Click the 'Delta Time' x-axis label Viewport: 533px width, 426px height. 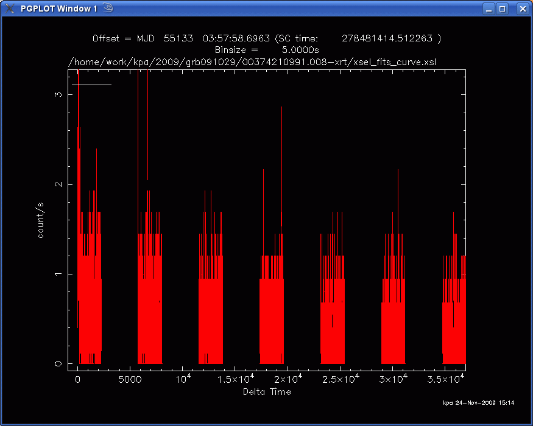(x=267, y=392)
